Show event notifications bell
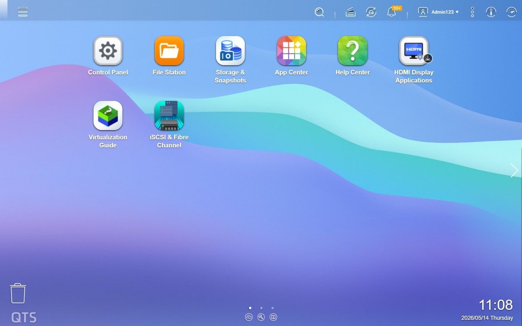The height and width of the screenshot is (326, 522). click(x=392, y=12)
